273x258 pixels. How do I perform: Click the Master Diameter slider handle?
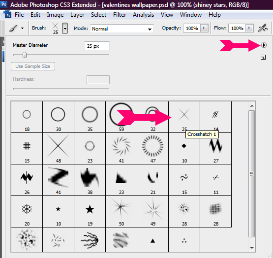pyautogui.click(x=25, y=55)
